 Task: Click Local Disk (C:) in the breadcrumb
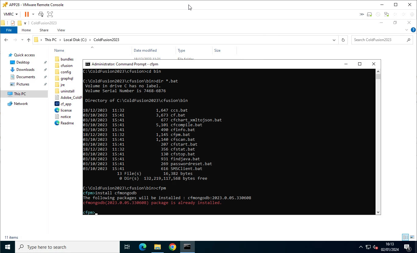pyautogui.click(x=75, y=40)
